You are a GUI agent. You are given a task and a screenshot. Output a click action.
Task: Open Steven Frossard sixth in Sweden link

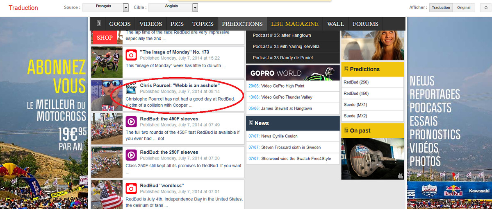pos(291,147)
